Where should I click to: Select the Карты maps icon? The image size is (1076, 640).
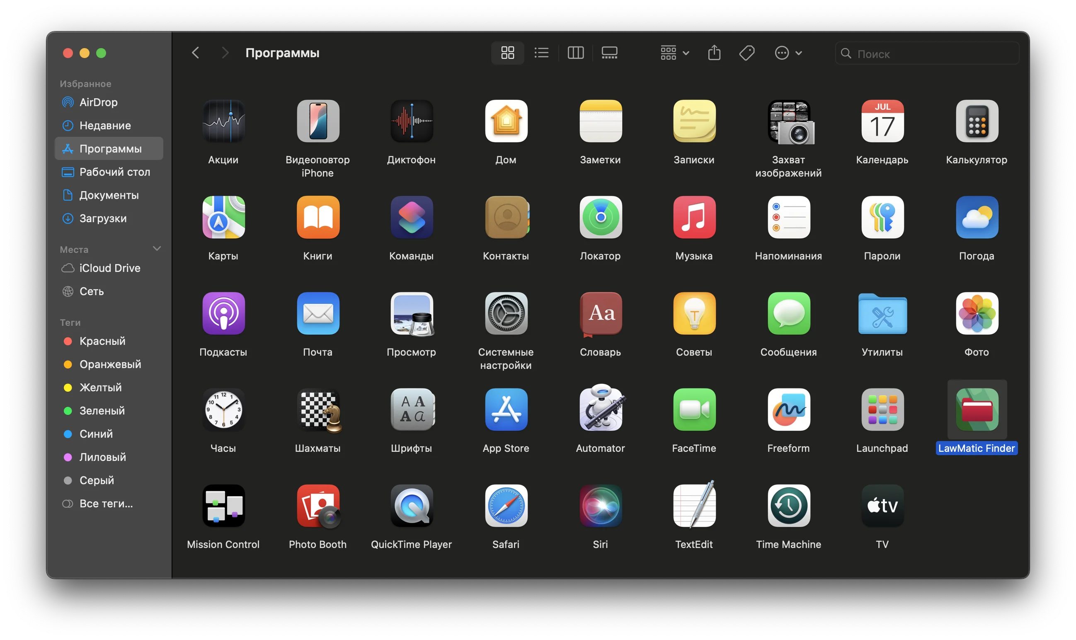tap(223, 217)
